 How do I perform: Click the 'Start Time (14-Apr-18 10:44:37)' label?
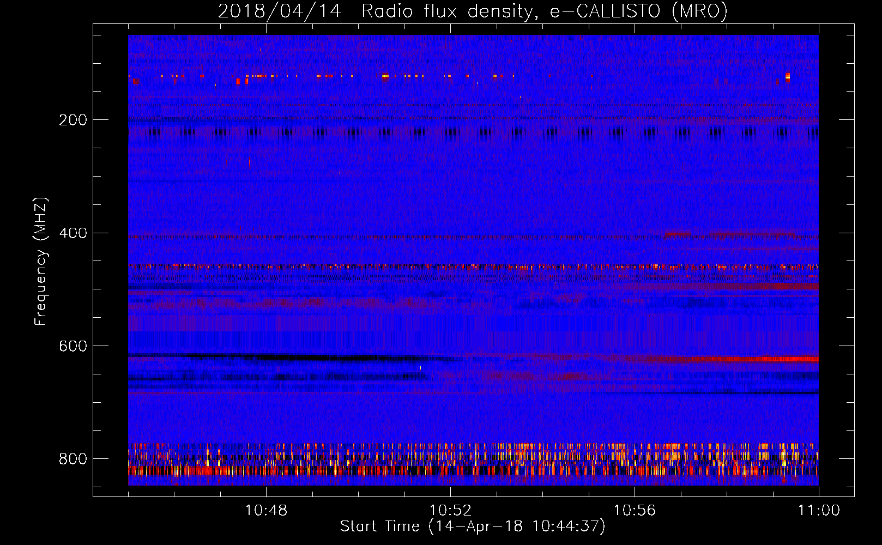coord(473,526)
